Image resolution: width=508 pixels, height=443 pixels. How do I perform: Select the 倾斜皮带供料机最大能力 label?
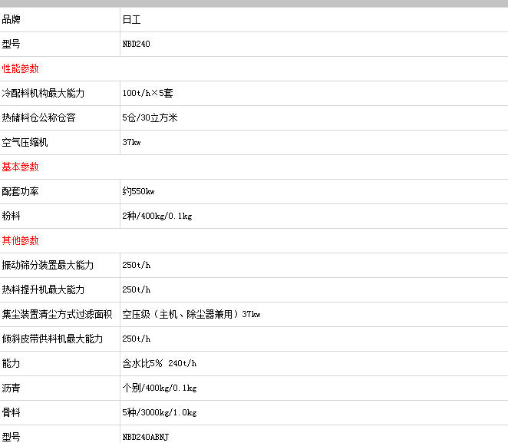52,339
